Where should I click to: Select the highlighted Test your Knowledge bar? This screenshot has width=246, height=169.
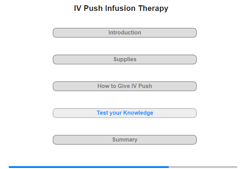tap(124, 113)
